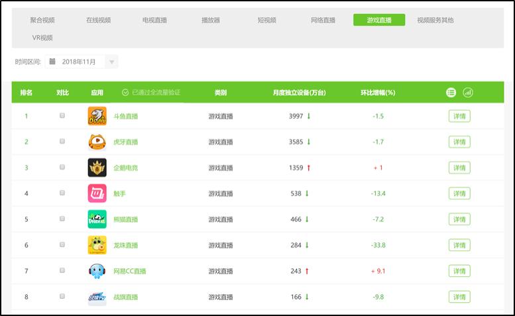Open 详情 for 虎牙直播 row
The image size is (515, 316).
pos(459,142)
